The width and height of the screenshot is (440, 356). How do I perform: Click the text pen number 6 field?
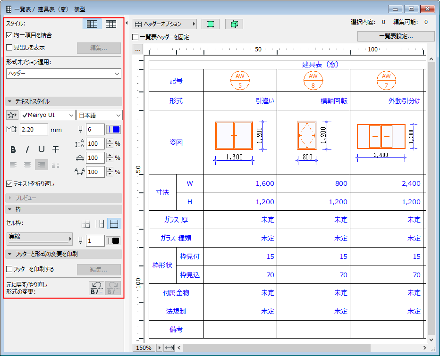(x=95, y=130)
